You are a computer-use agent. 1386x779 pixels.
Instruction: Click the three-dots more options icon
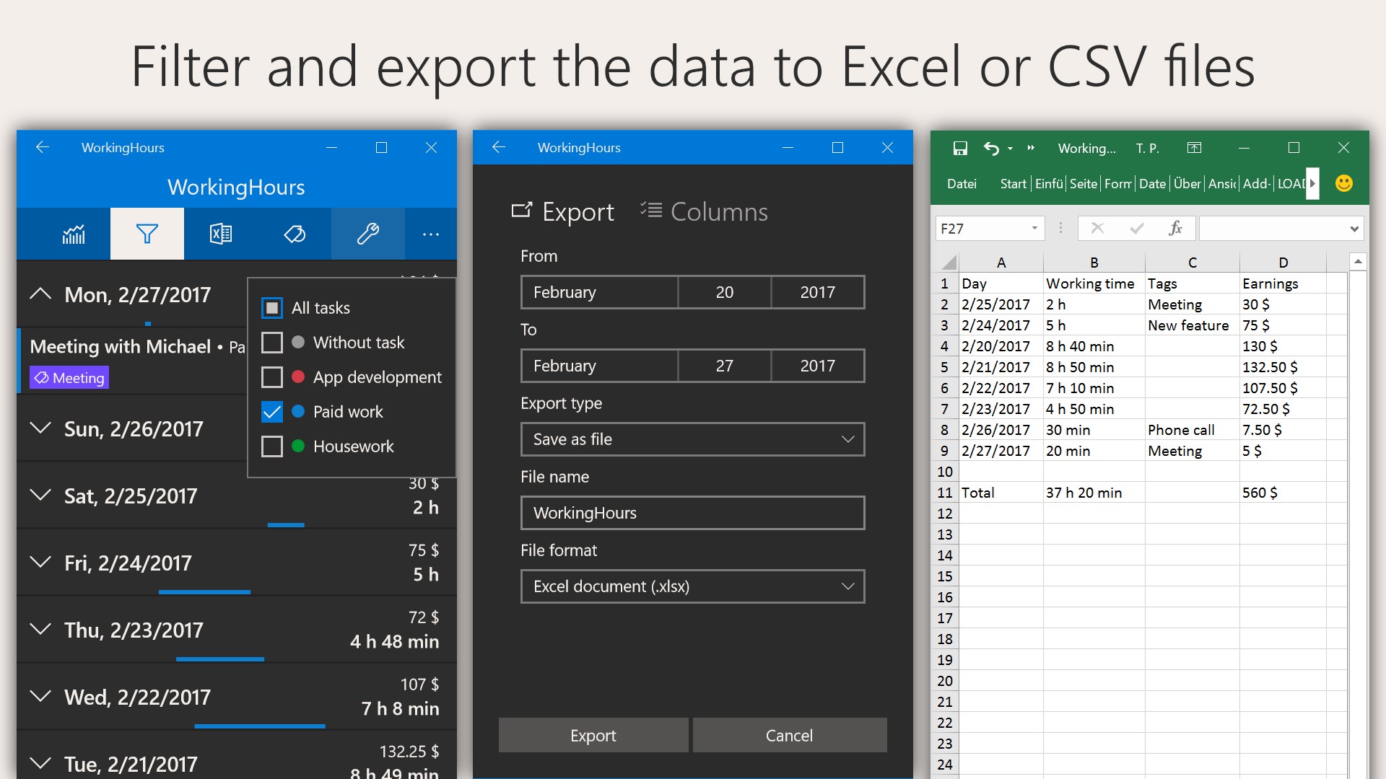click(x=431, y=234)
